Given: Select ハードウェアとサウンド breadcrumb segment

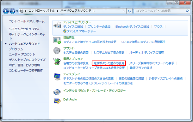Looking at the screenshot, I should pos(76,11).
